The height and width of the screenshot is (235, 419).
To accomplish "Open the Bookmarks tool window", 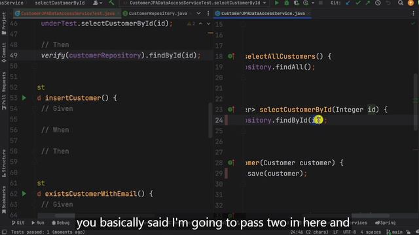I will [x=4, y=200].
